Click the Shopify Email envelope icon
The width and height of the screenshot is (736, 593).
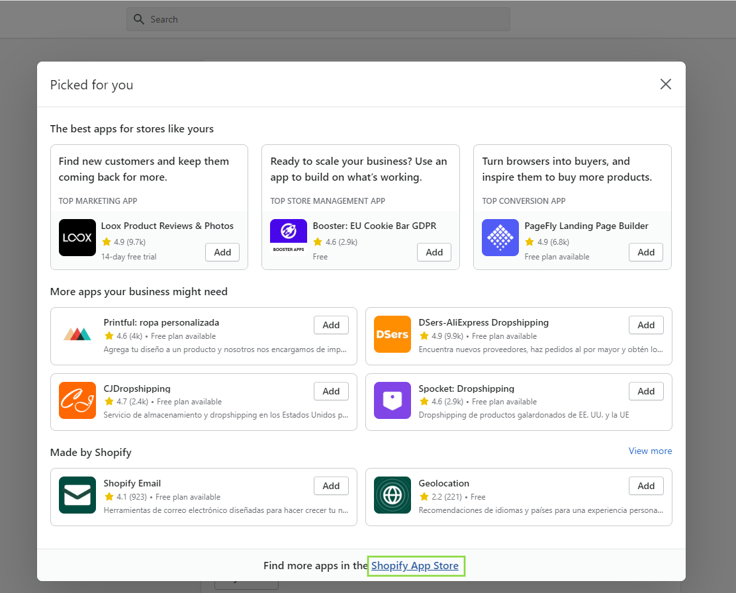(x=77, y=495)
